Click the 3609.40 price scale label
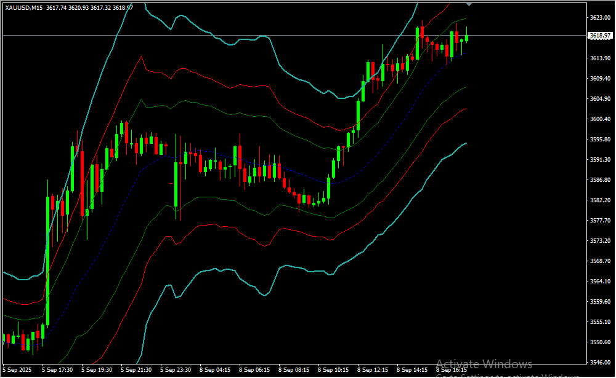616x378 pixels. [x=599, y=79]
